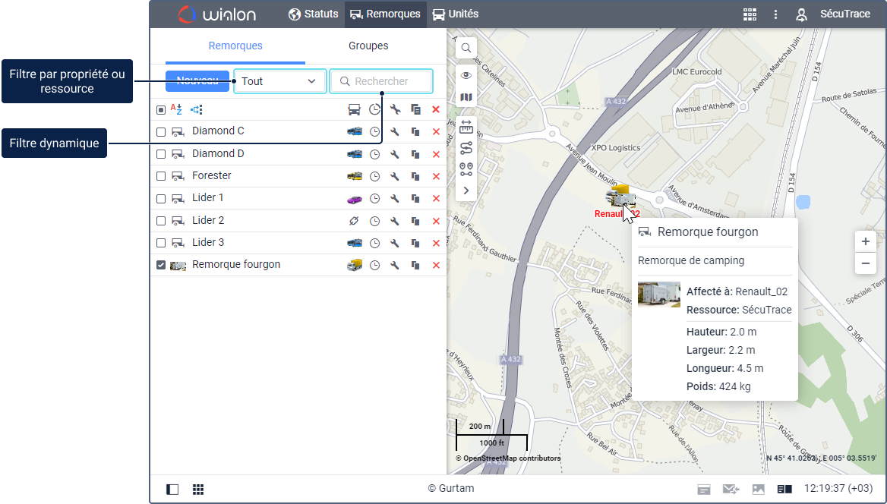The width and height of the screenshot is (887, 504).
Task: Open the Unités tab in top bar
Action: point(456,14)
